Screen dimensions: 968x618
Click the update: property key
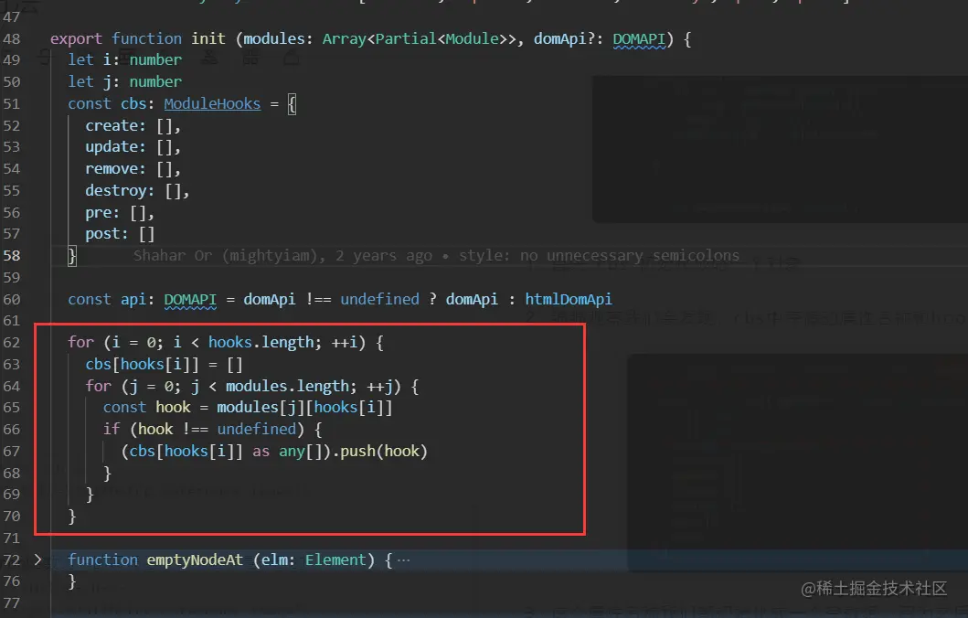click(115, 147)
